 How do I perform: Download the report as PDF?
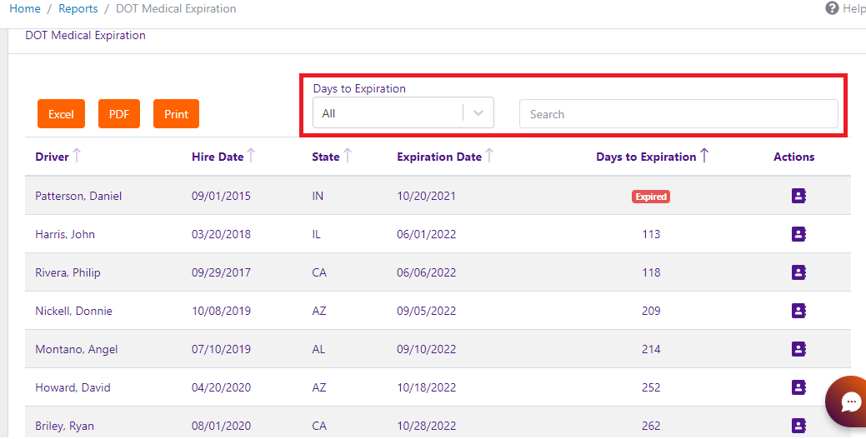click(119, 114)
